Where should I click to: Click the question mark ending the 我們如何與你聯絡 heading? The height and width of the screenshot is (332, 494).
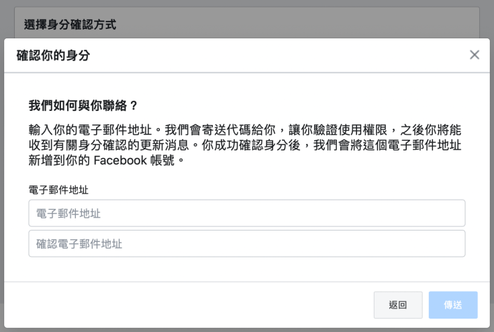click(x=133, y=106)
